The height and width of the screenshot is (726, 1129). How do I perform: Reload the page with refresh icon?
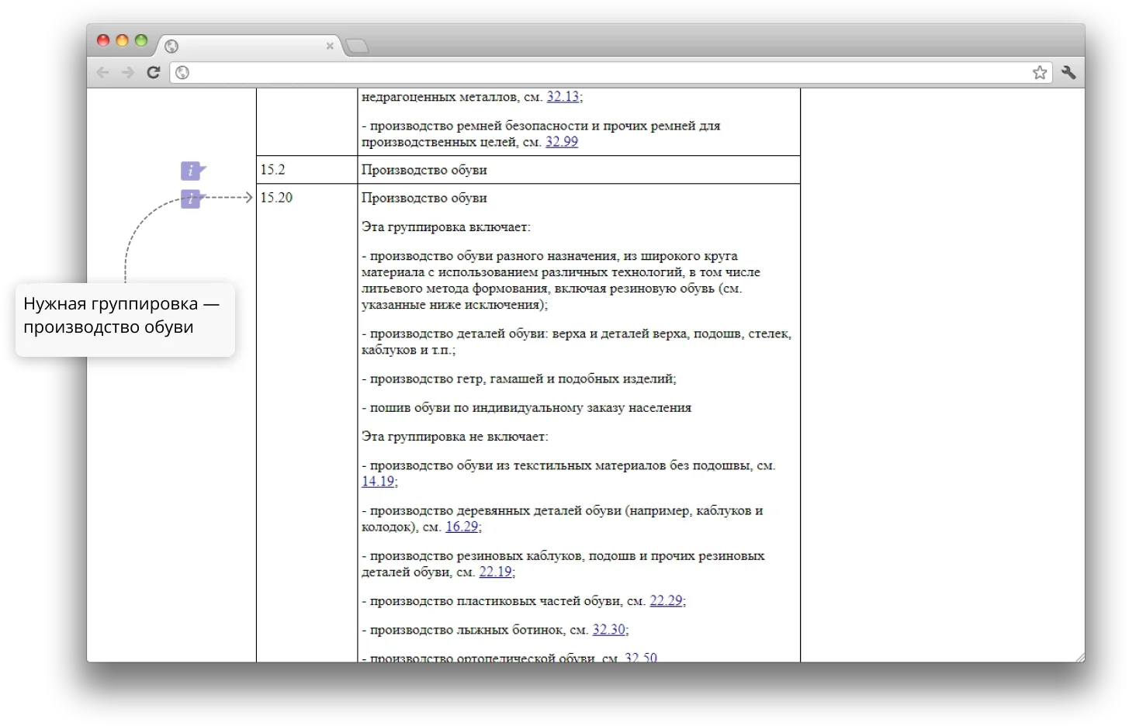pos(154,72)
